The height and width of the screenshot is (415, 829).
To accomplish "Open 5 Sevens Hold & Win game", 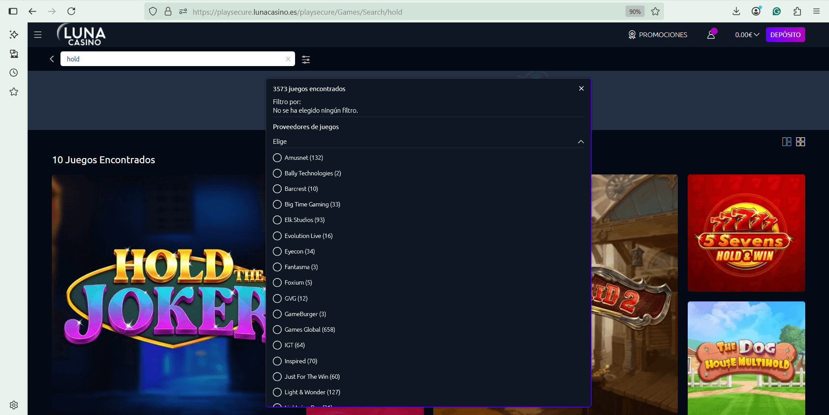I will click(x=746, y=233).
